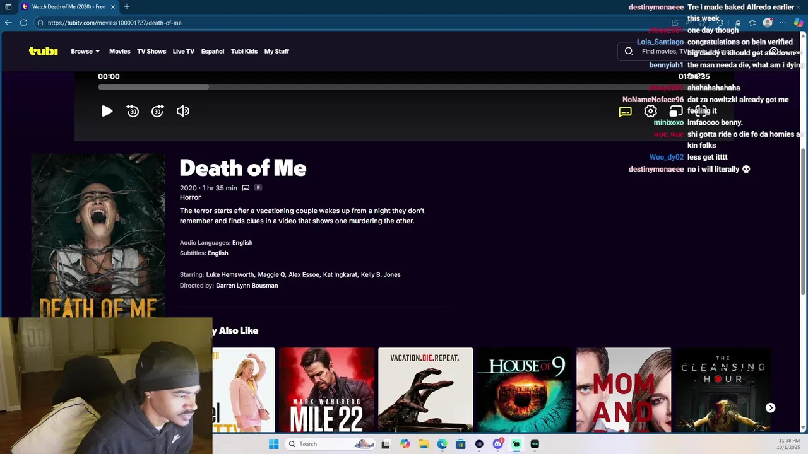
Task: Go back with browser back arrow
Action: (x=8, y=23)
